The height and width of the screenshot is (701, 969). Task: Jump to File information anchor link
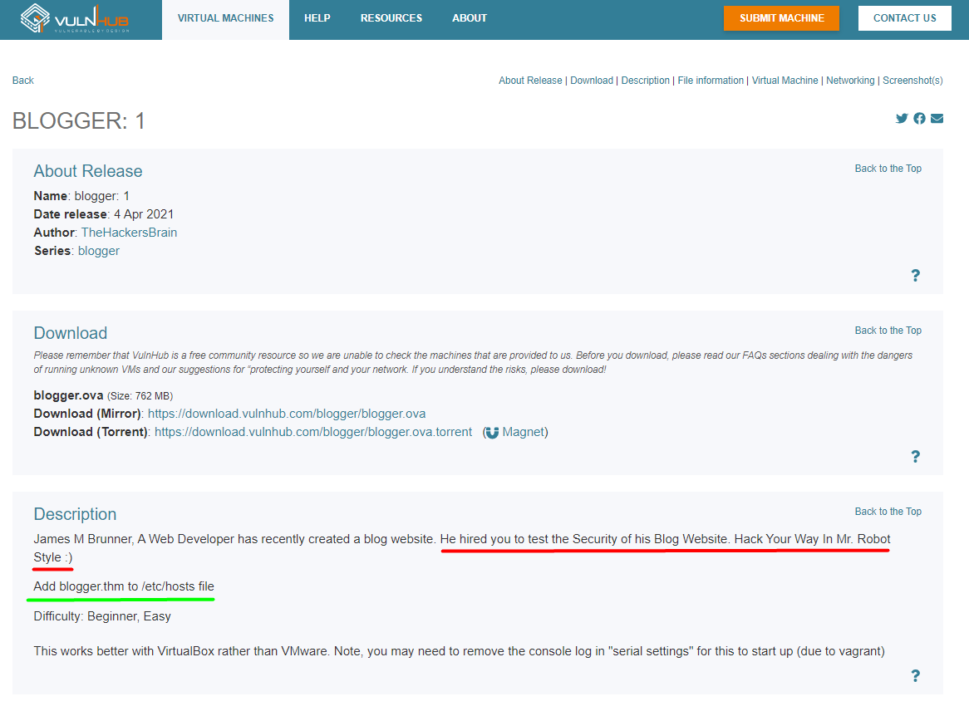click(x=711, y=81)
